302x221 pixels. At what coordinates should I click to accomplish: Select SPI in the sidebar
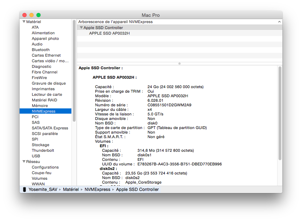click(x=35, y=139)
